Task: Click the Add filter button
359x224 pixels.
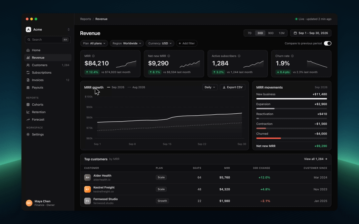Action: pos(186,43)
